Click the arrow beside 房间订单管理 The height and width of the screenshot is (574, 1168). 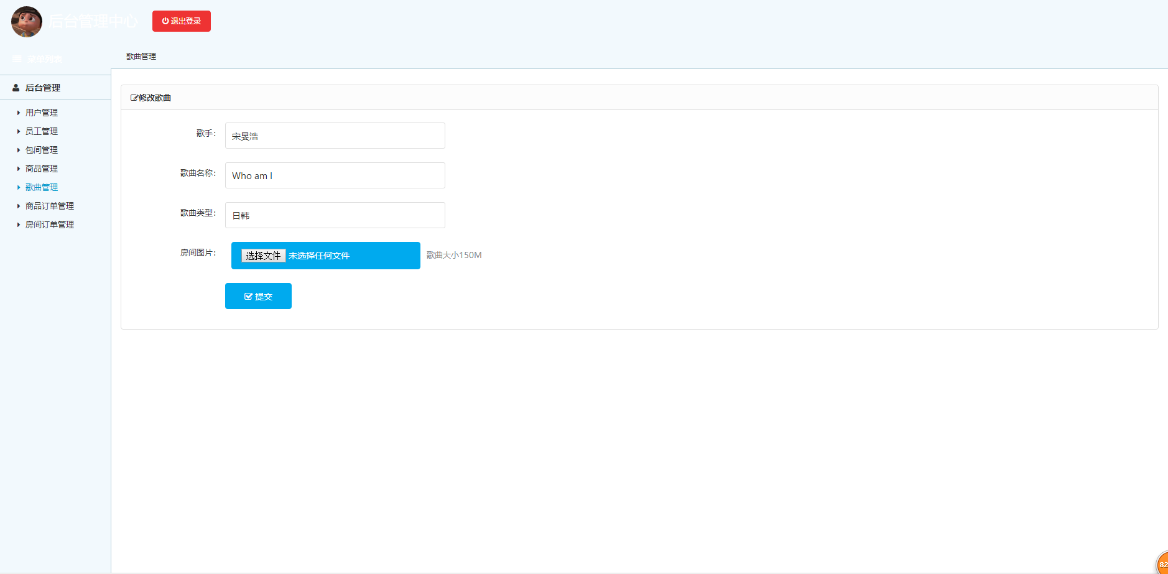coord(19,225)
